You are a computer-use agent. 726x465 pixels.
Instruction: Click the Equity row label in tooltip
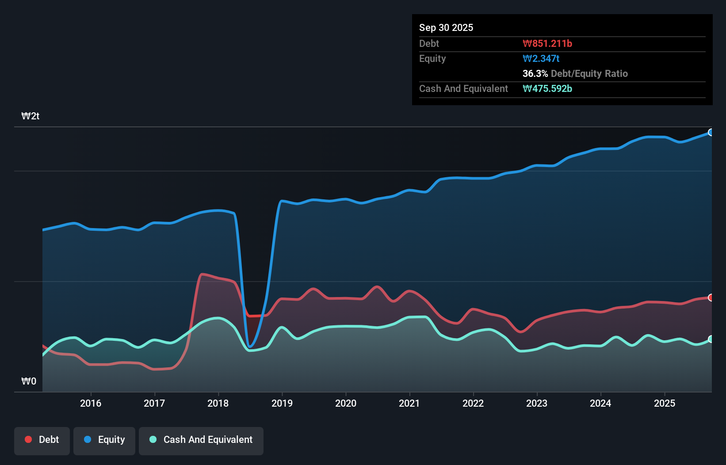click(x=432, y=58)
